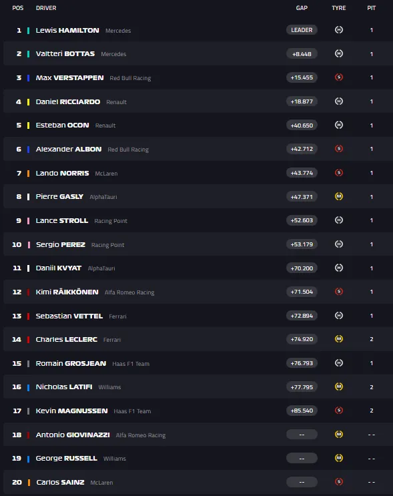This screenshot has height=496, width=393.
Task: Click the TYRE column header
Action: pyautogui.click(x=338, y=8)
